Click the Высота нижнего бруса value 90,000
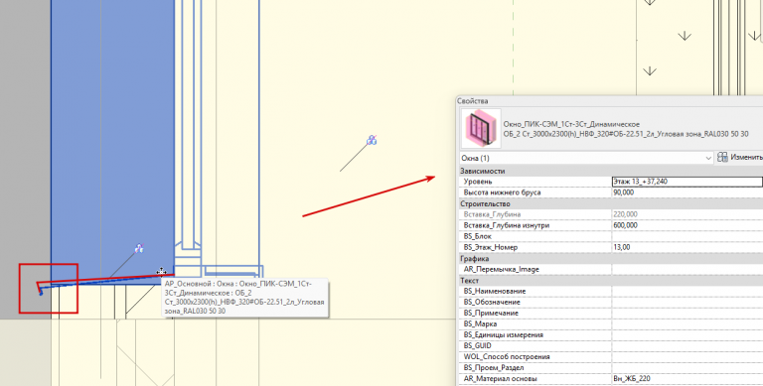763x386 pixels. tap(687, 193)
